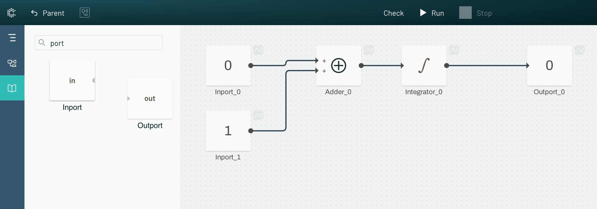Click the Adder_0 block label
Viewport: 597px width, 209px height.
(x=338, y=92)
